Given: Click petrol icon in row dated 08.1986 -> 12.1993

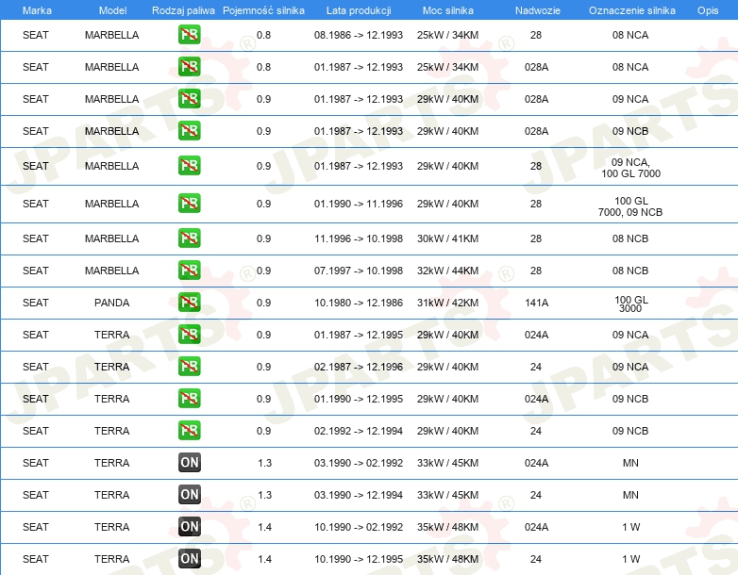Looking at the screenshot, I should (189, 35).
